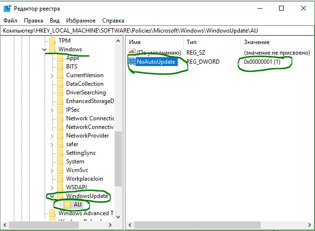Image resolution: width=315 pixels, height=231 pixels.
Task: Click the tree pane vertical scrollbar thumb
Action: (118, 159)
